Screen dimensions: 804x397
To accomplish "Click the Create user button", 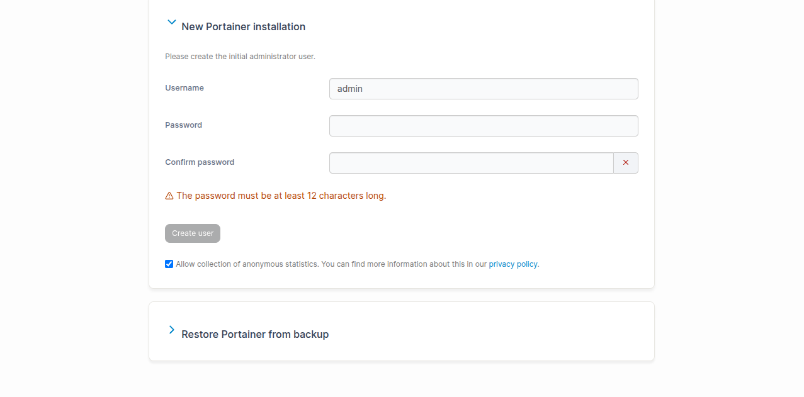I will (x=193, y=233).
